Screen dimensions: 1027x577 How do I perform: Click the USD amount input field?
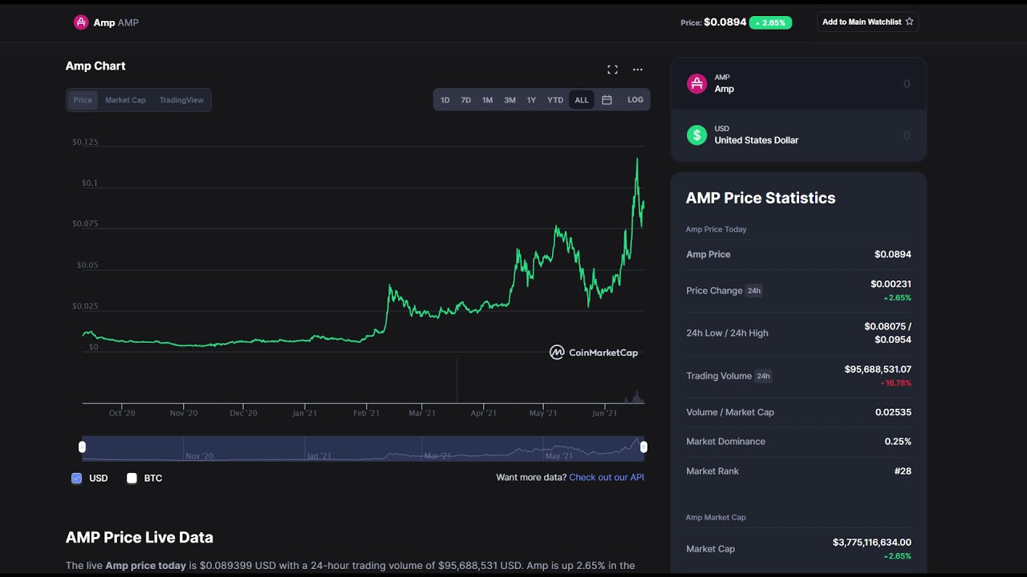tap(907, 135)
